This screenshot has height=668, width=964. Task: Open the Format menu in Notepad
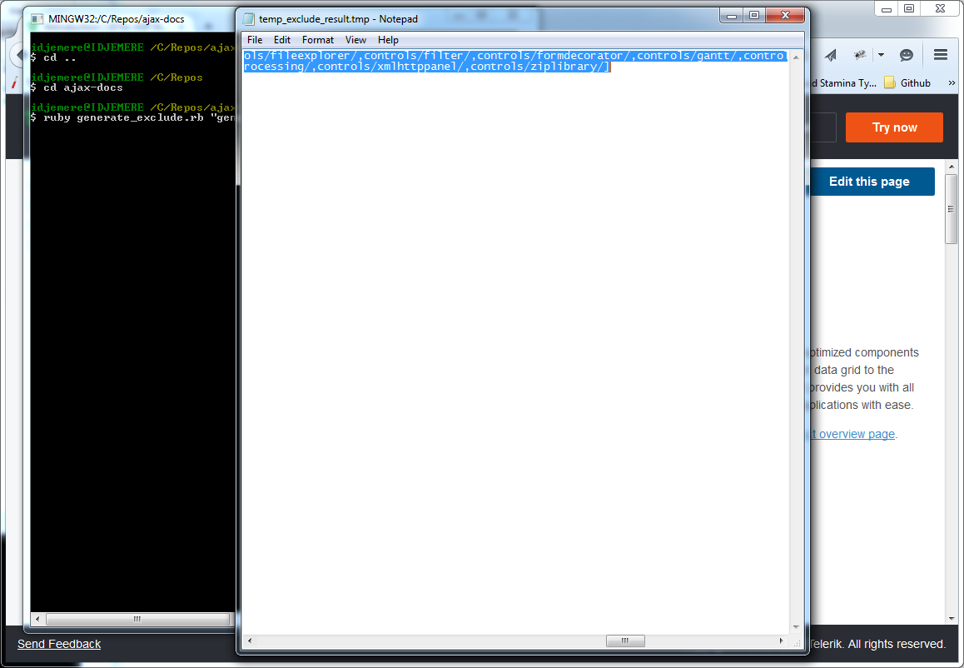coord(318,40)
